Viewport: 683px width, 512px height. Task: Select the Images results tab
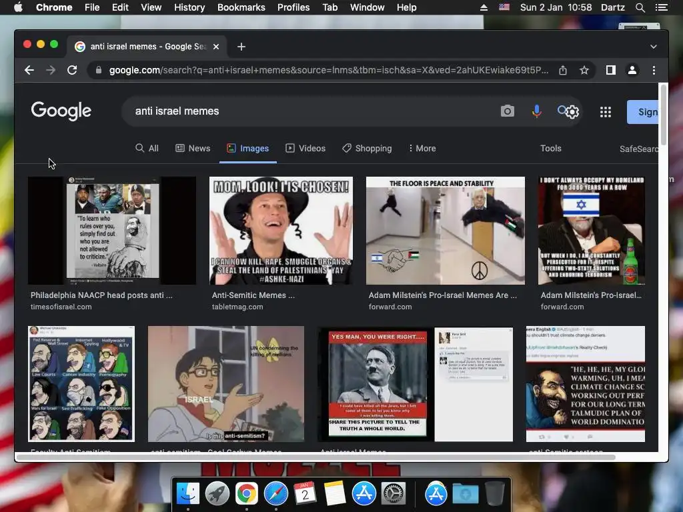pos(248,149)
